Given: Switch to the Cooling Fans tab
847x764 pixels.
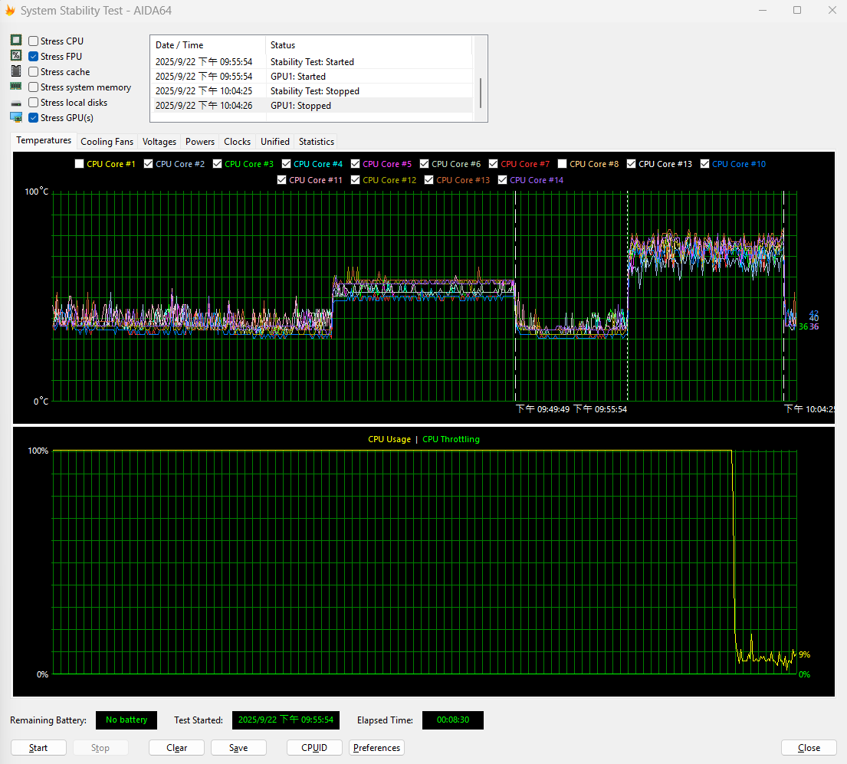Looking at the screenshot, I should pyautogui.click(x=107, y=142).
